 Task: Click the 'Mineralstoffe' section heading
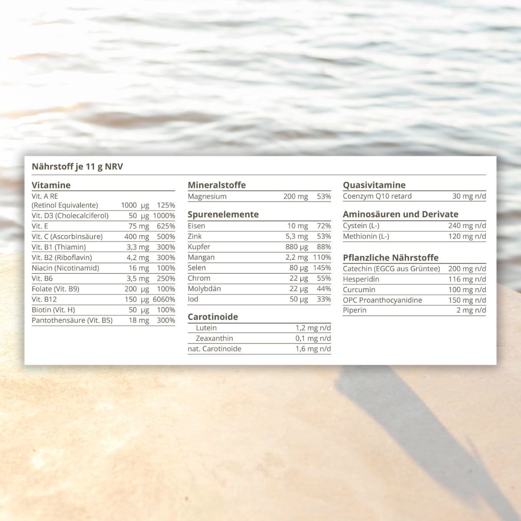pos(217,185)
